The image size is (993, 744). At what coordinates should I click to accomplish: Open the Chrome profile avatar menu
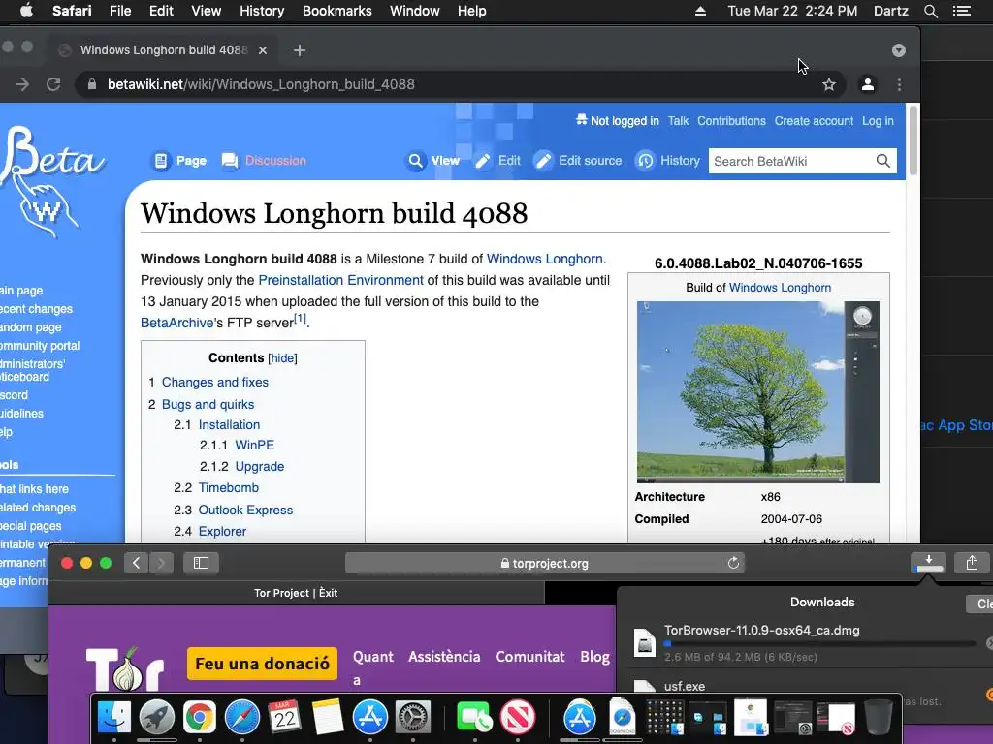[868, 84]
